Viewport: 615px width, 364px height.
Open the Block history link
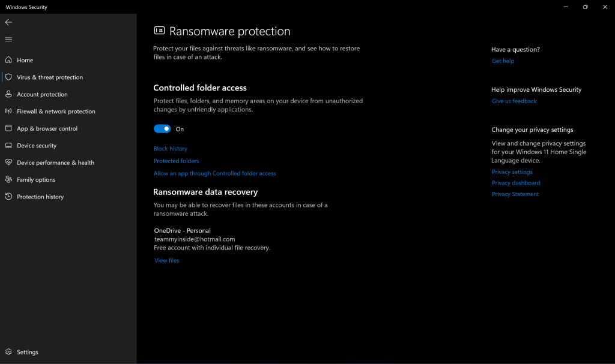click(x=171, y=149)
